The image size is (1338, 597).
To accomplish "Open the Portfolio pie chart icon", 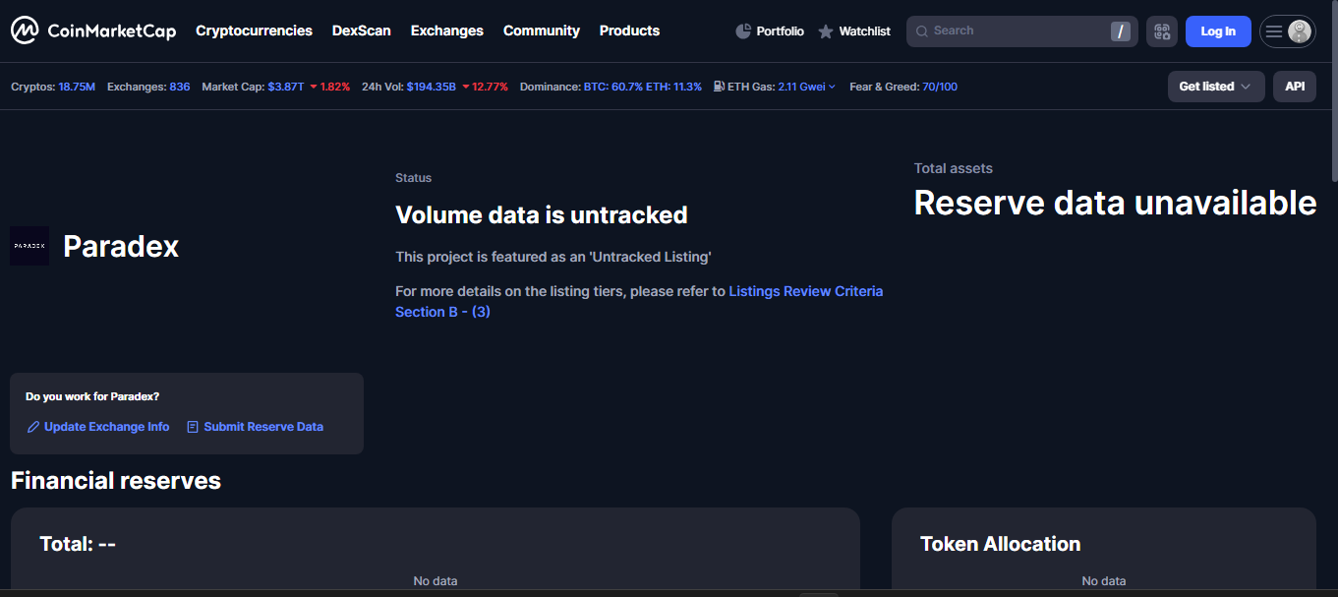I will pyautogui.click(x=743, y=31).
